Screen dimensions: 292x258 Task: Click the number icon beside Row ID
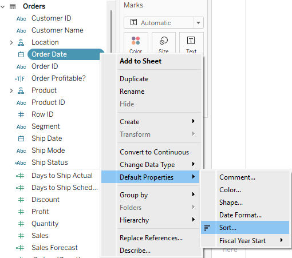pos(21,114)
